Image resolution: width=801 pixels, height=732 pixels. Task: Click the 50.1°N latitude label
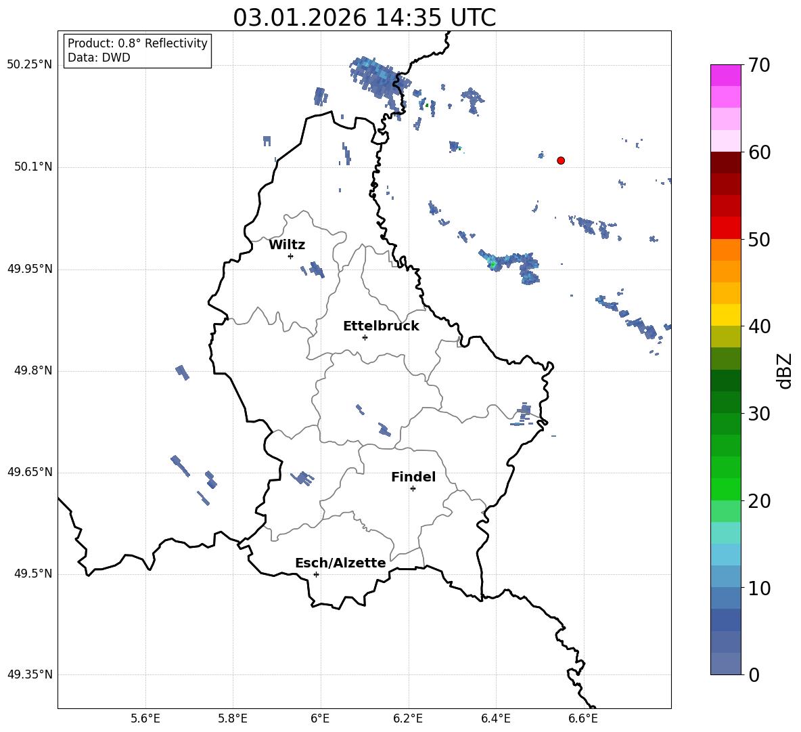[33, 167]
